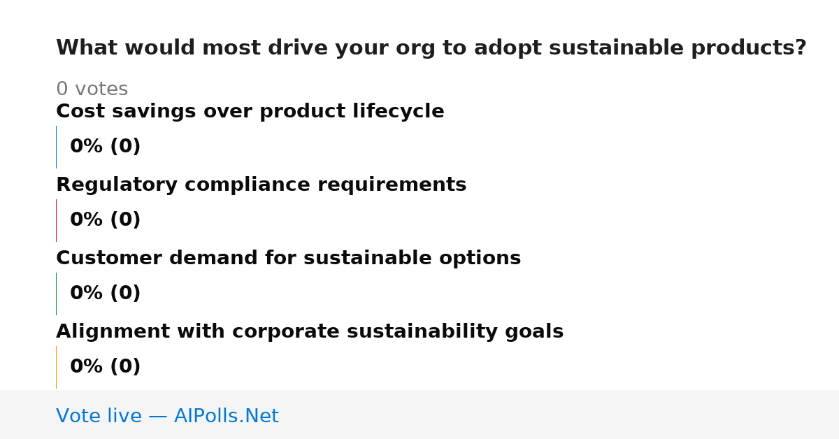Click the '0 votes' counter text
This screenshot has height=439, width=839.
click(92, 89)
